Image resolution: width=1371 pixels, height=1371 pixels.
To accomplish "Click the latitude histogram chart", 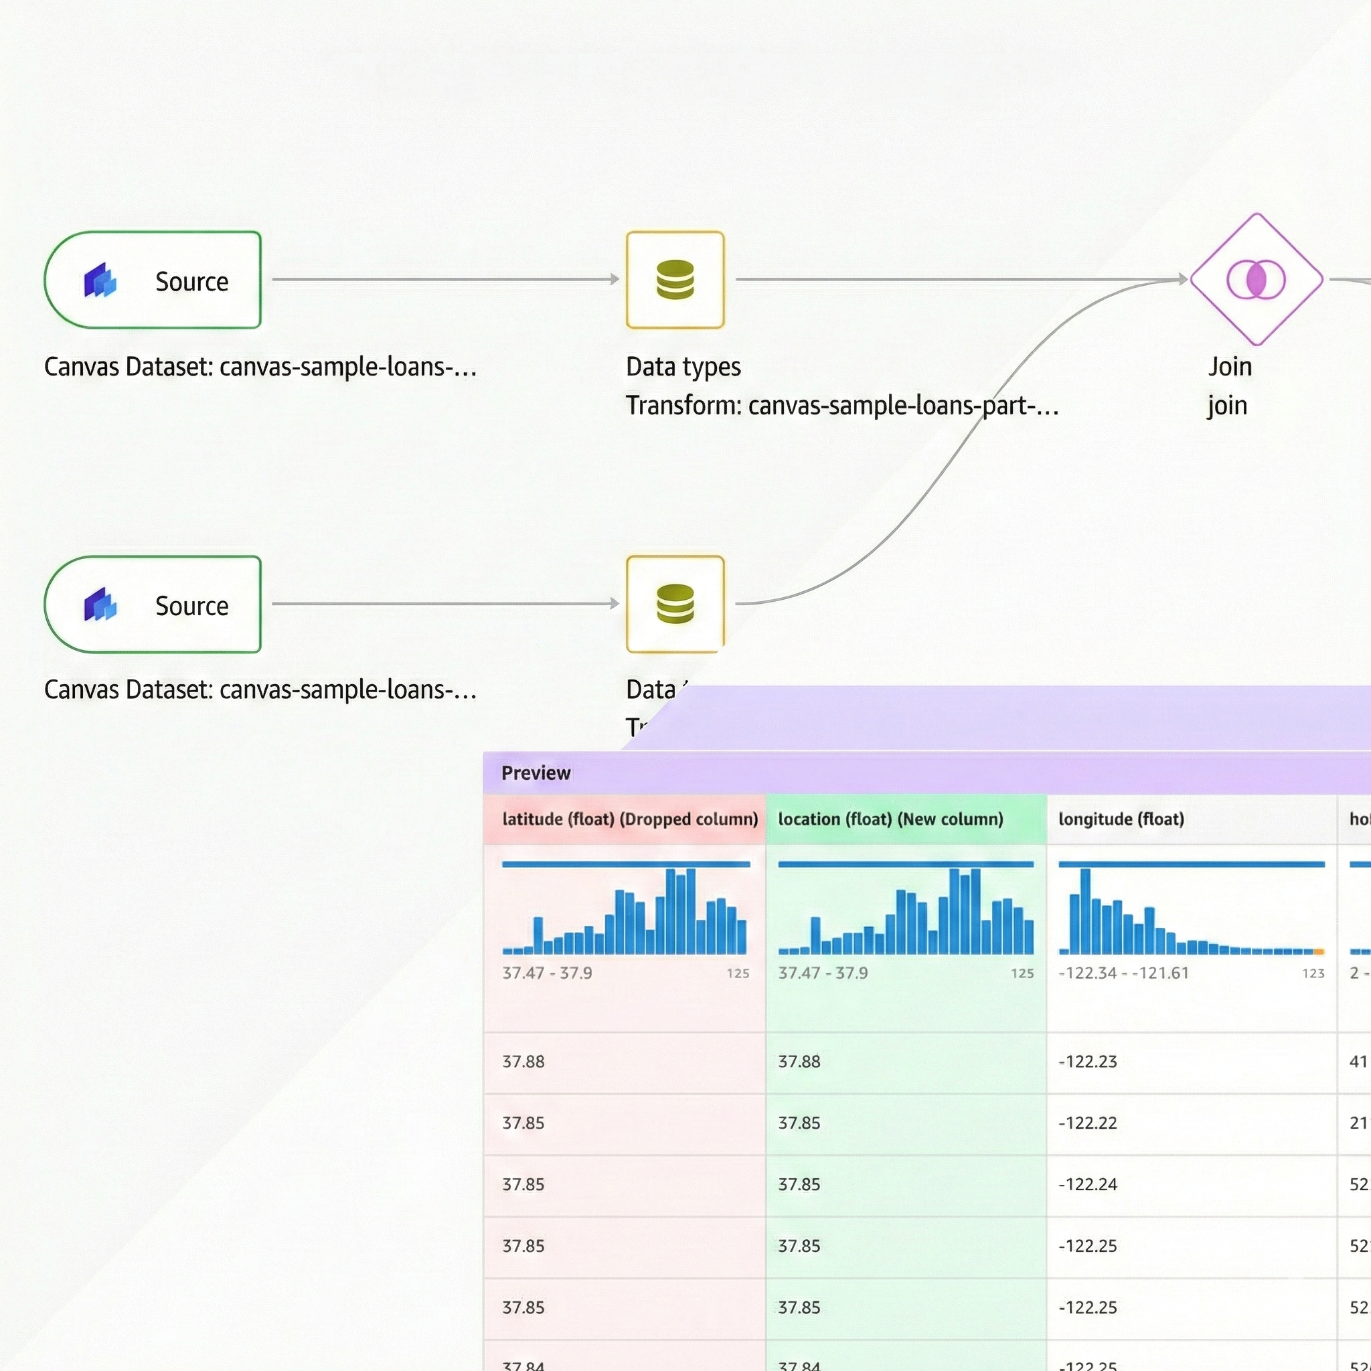I will click(625, 908).
